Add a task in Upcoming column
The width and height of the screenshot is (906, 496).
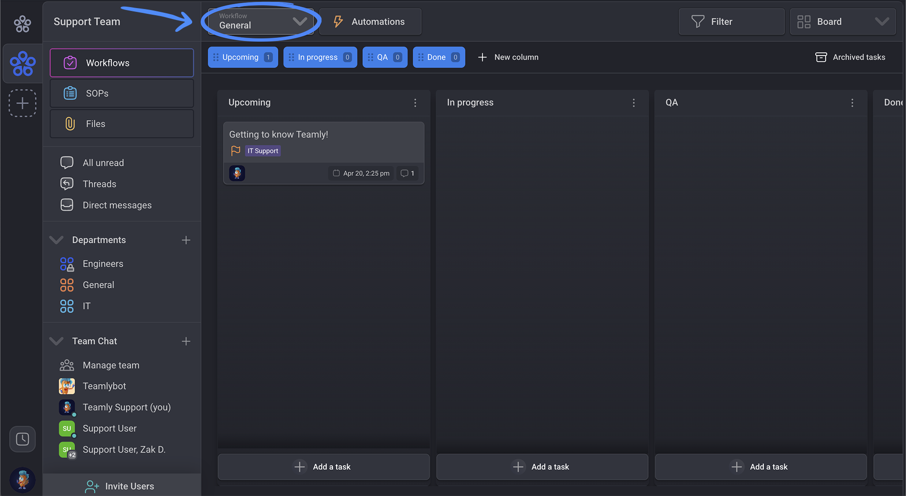tap(323, 467)
